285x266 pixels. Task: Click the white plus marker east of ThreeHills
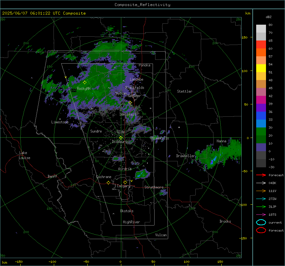[179, 127]
